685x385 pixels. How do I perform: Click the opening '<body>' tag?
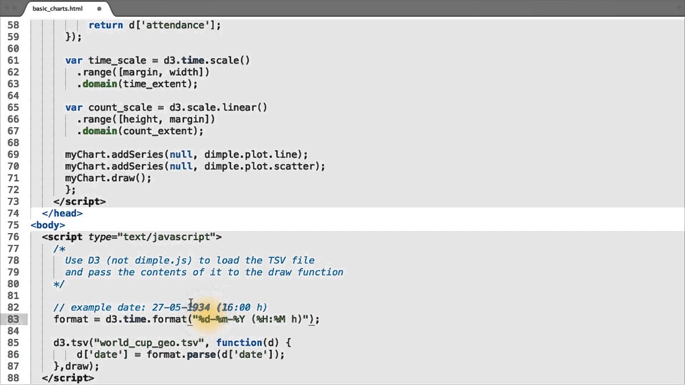[48, 225]
